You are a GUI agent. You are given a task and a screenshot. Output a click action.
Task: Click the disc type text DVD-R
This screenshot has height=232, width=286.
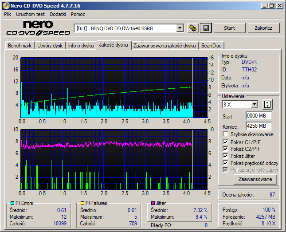tap(249, 62)
